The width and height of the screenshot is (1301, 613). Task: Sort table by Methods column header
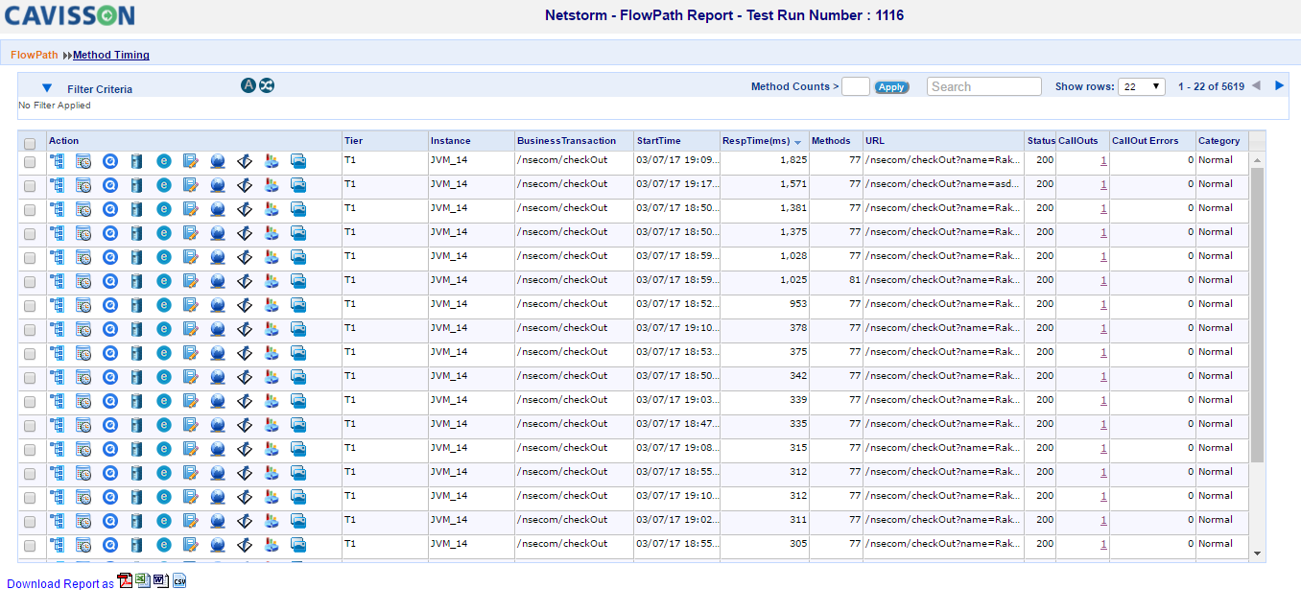point(831,141)
